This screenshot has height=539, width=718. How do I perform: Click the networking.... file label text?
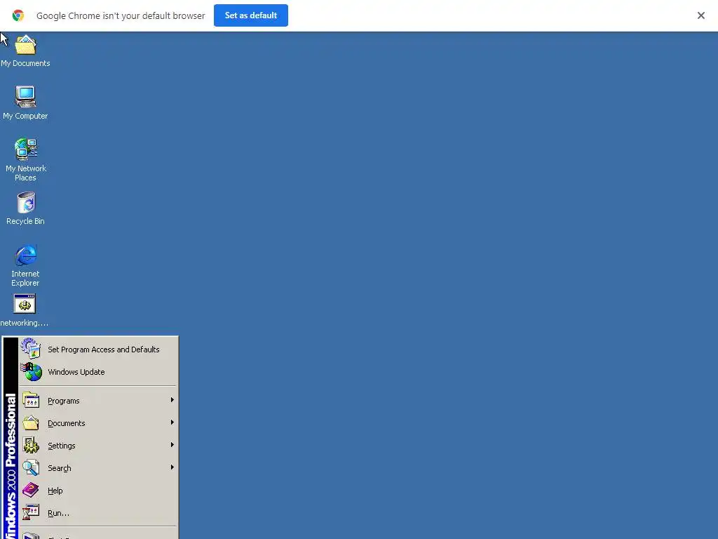point(25,323)
